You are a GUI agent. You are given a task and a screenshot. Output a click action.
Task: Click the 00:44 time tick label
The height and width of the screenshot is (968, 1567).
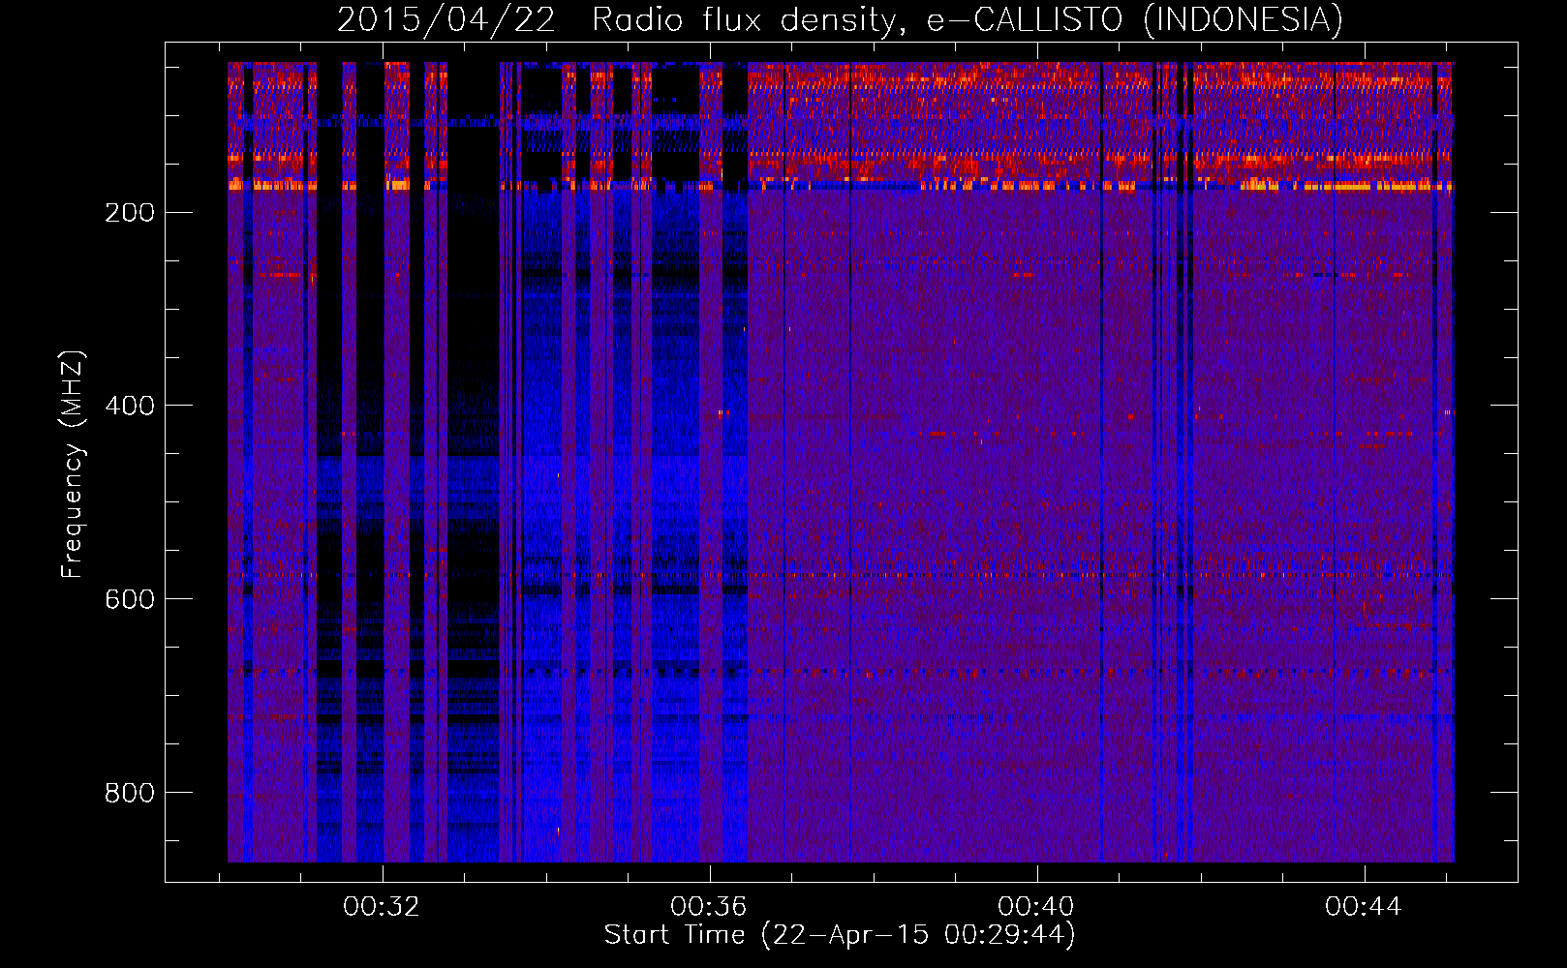pos(1364,907)
